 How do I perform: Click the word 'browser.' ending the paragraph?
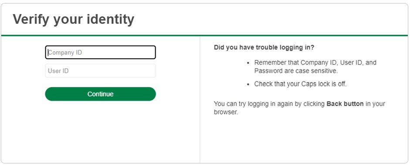click(226, 112)
